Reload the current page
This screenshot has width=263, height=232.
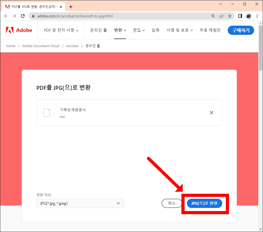(x=23, y=16)
